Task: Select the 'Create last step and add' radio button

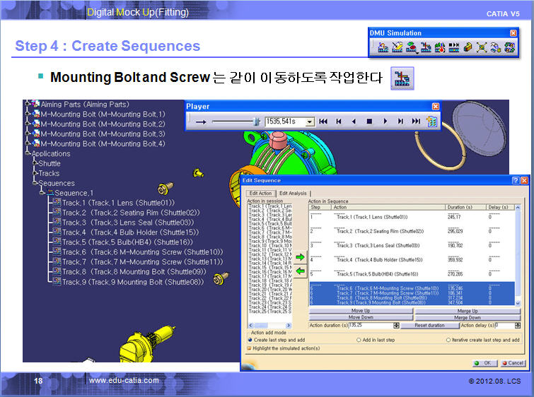Action: tap(250, 340)
